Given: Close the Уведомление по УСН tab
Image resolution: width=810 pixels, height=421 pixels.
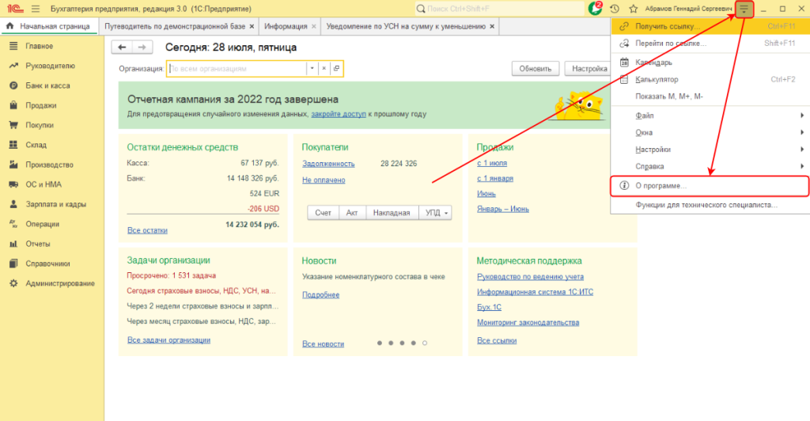Looking at the screenshot, I should pyautogui.click(x=492, y=26).
